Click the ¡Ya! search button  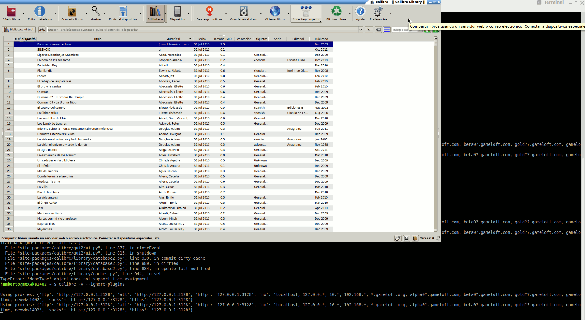pos(369,30)
